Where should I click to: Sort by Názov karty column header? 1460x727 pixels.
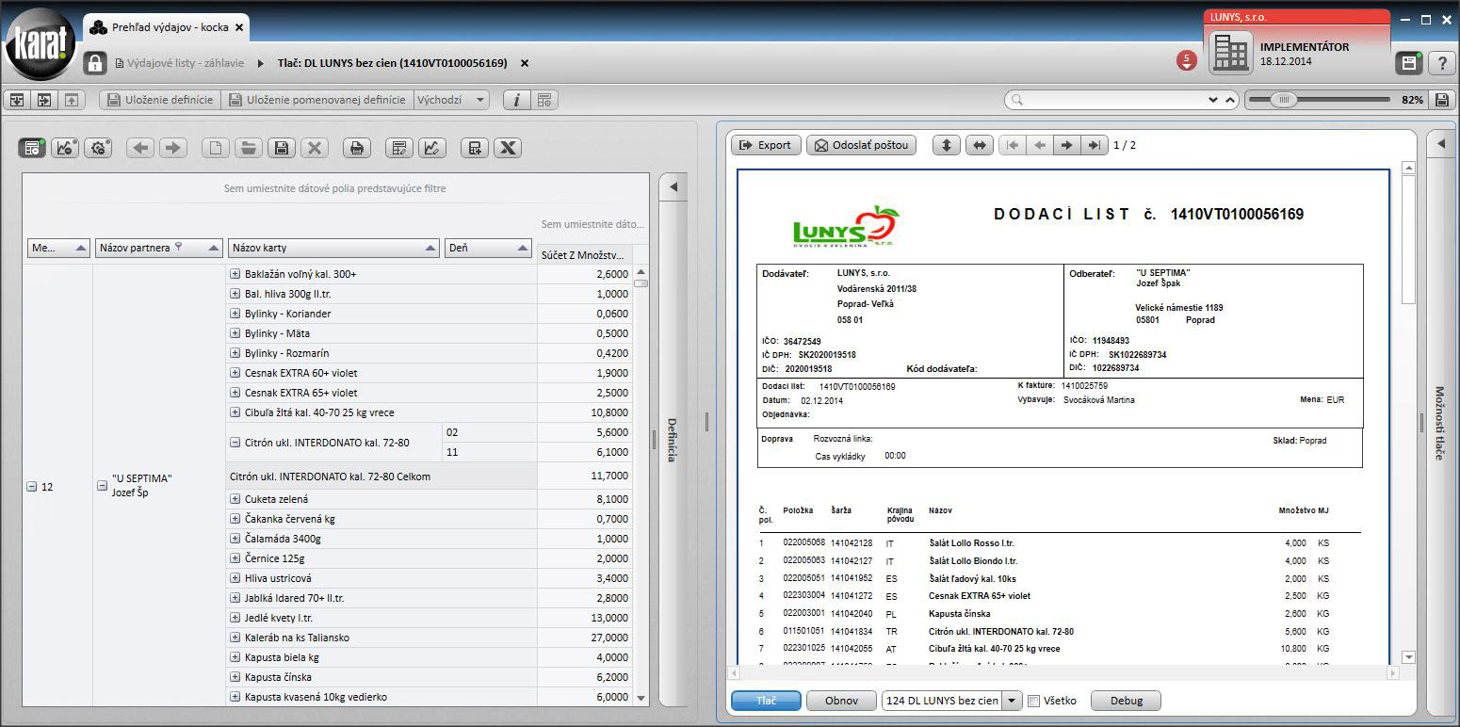pyautogui.click(x=334, y=248)
